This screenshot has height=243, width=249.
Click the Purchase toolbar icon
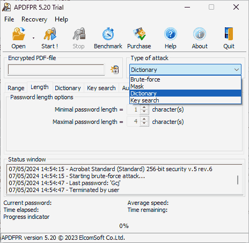coord(139,38)
